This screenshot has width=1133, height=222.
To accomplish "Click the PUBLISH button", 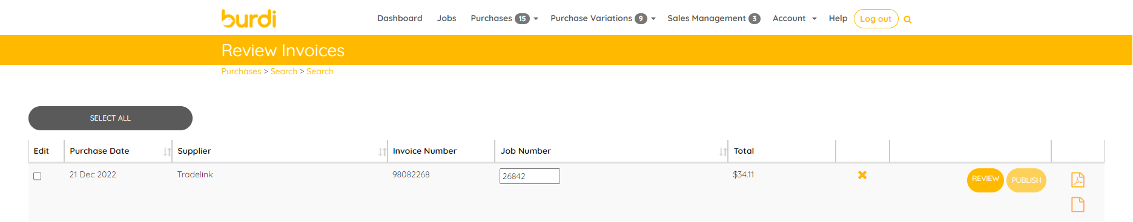I will (x=1026, y=180).
